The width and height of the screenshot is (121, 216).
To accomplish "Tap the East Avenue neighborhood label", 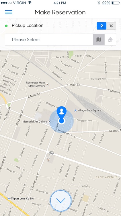I will [x=107, y=177].
